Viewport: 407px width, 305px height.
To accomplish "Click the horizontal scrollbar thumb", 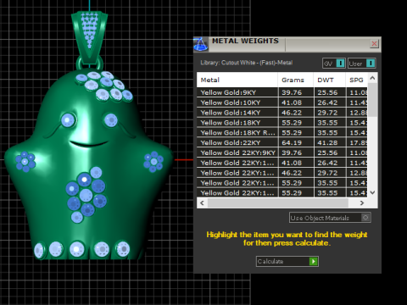I will tap(278, 202).
